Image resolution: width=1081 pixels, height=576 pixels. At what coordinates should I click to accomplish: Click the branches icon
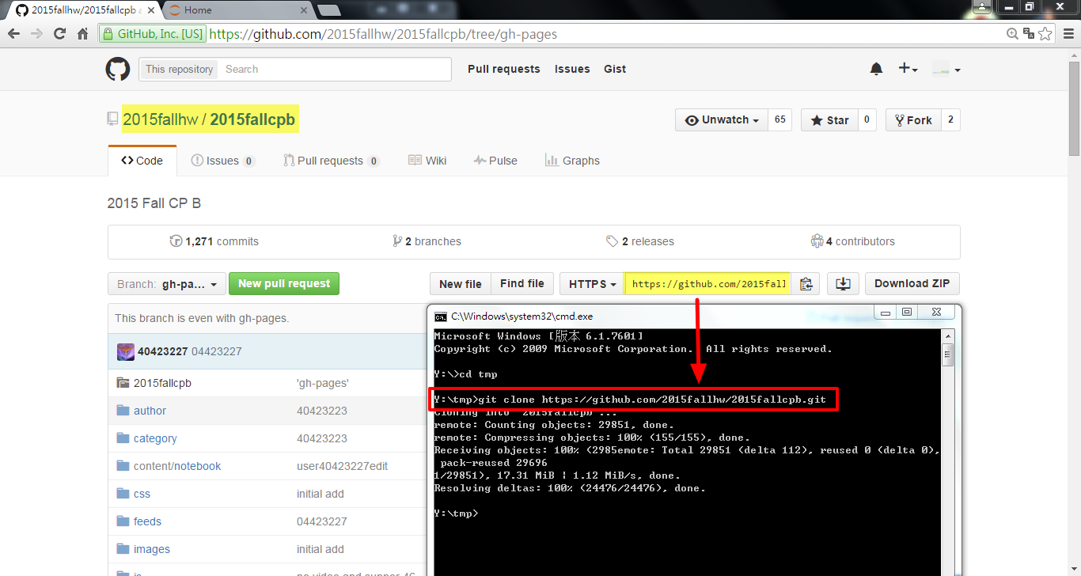coord(396,241)
